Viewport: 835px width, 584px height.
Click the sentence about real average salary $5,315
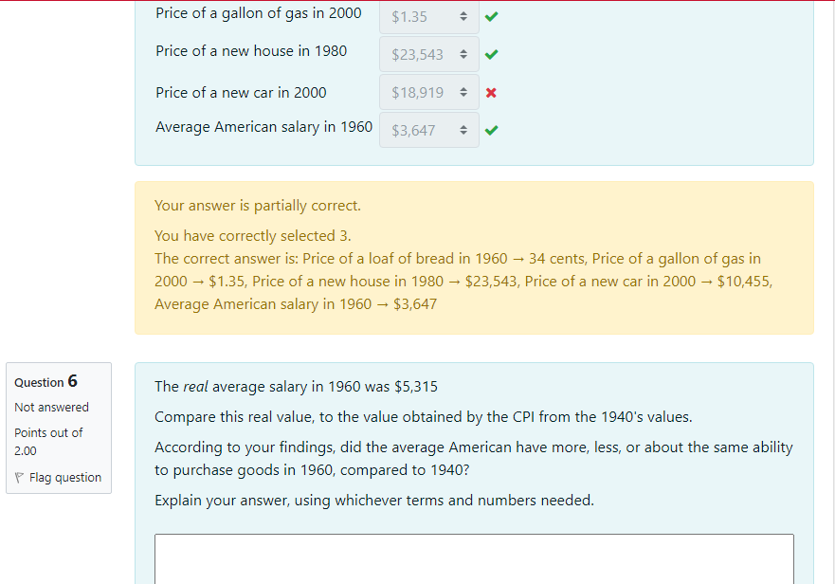296,387
